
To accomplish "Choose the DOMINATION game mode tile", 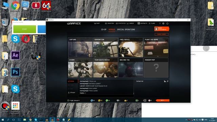I will [105, 47].
